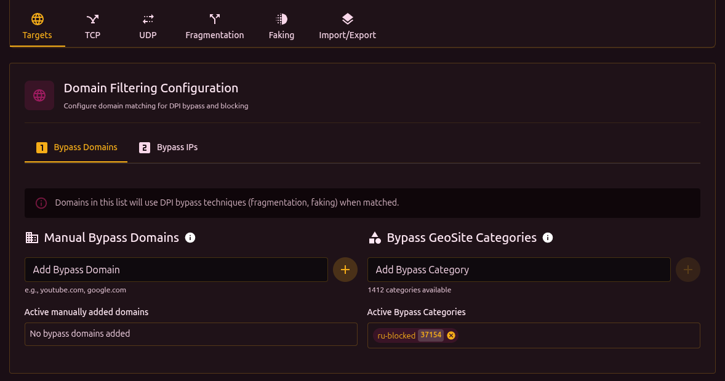Image resolution: width=725 pixels, height=381 pixels.
Task: Click the Bypass GeoSite Categories shapes icon
Action: tap(374, 238)
